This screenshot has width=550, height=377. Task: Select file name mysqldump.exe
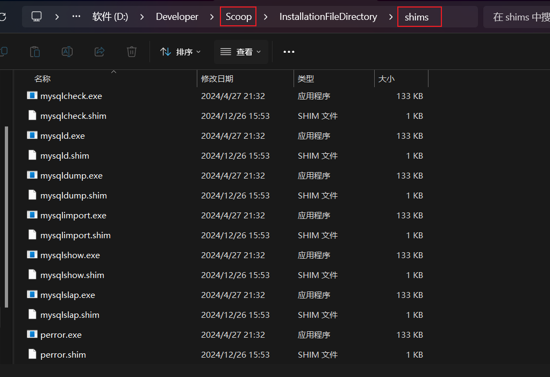[x=71, y=175]
